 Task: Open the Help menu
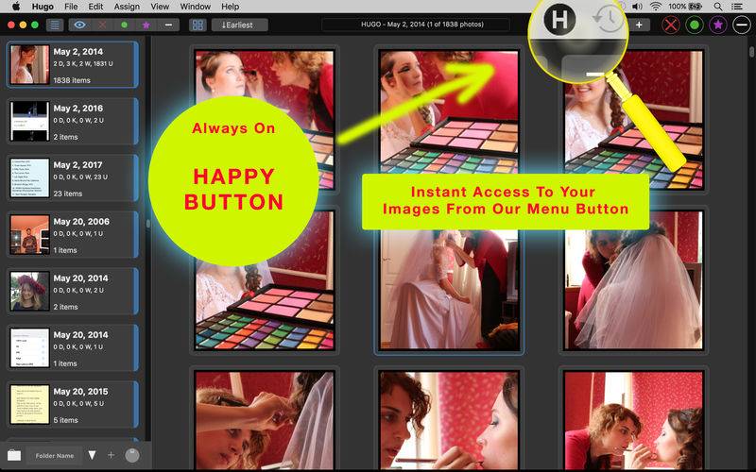pos(230,7)
